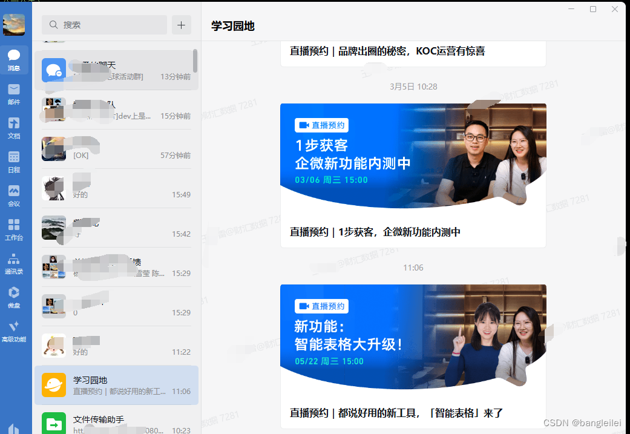Screen dimensions: 630x434
Task: Click the partially visible icon at sidebar bottom
Action: pos(14,429)
